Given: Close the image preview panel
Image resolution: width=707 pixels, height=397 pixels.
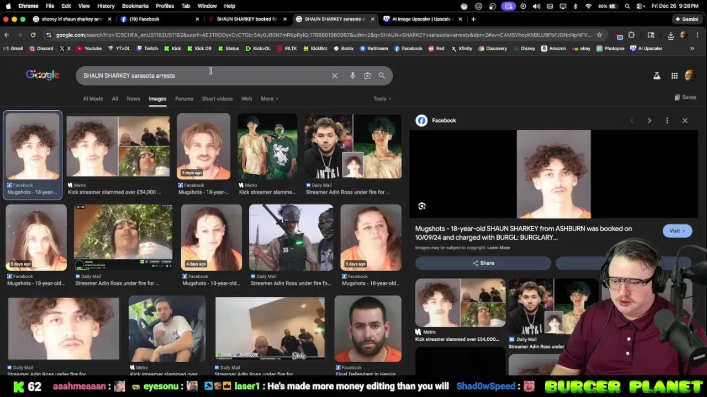Looking at the screenshot, I should (684, 120).
